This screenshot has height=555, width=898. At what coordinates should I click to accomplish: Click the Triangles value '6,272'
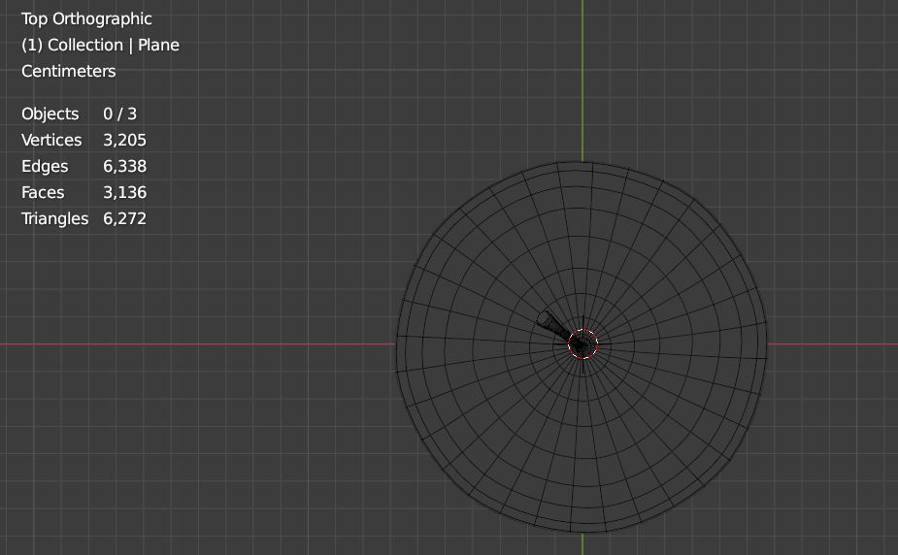[x=125, y=218]
